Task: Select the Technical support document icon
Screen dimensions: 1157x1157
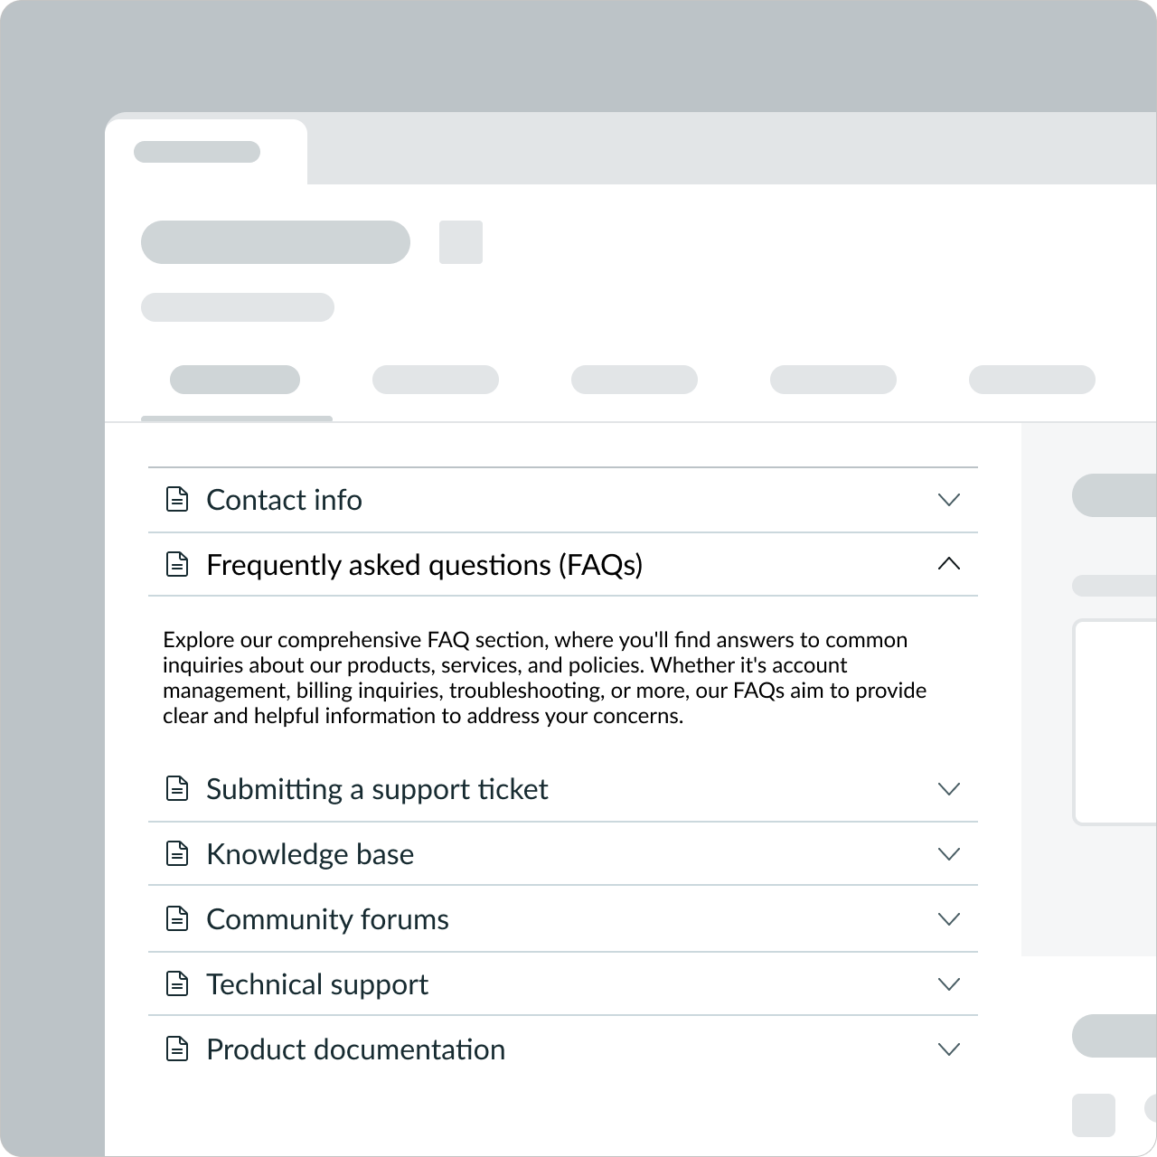Action: coord(177,984)
